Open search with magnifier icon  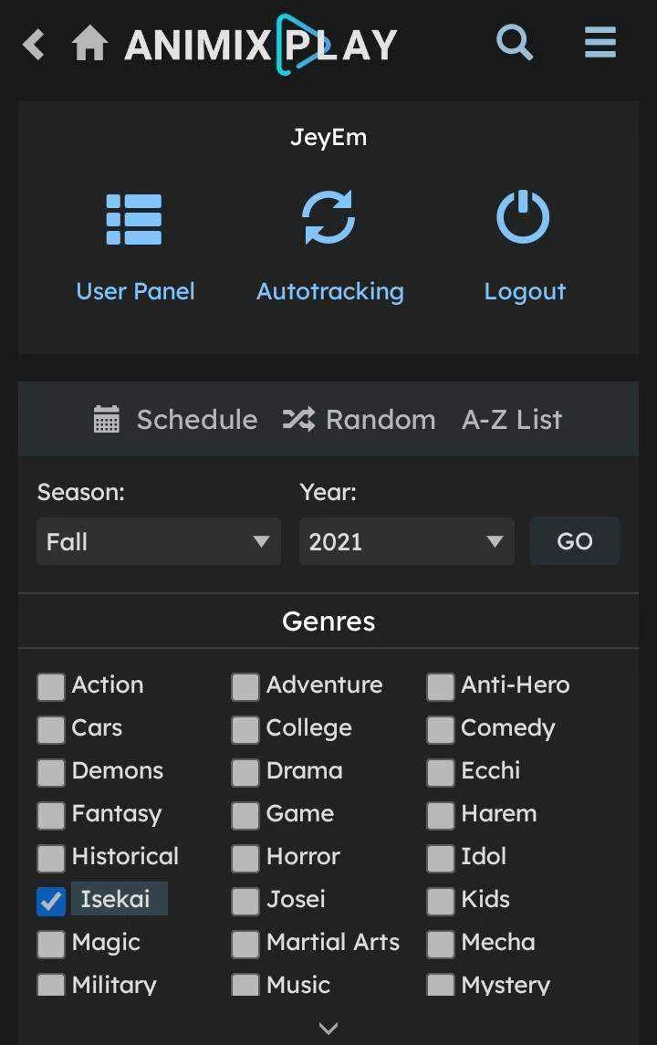pos(515,43)
